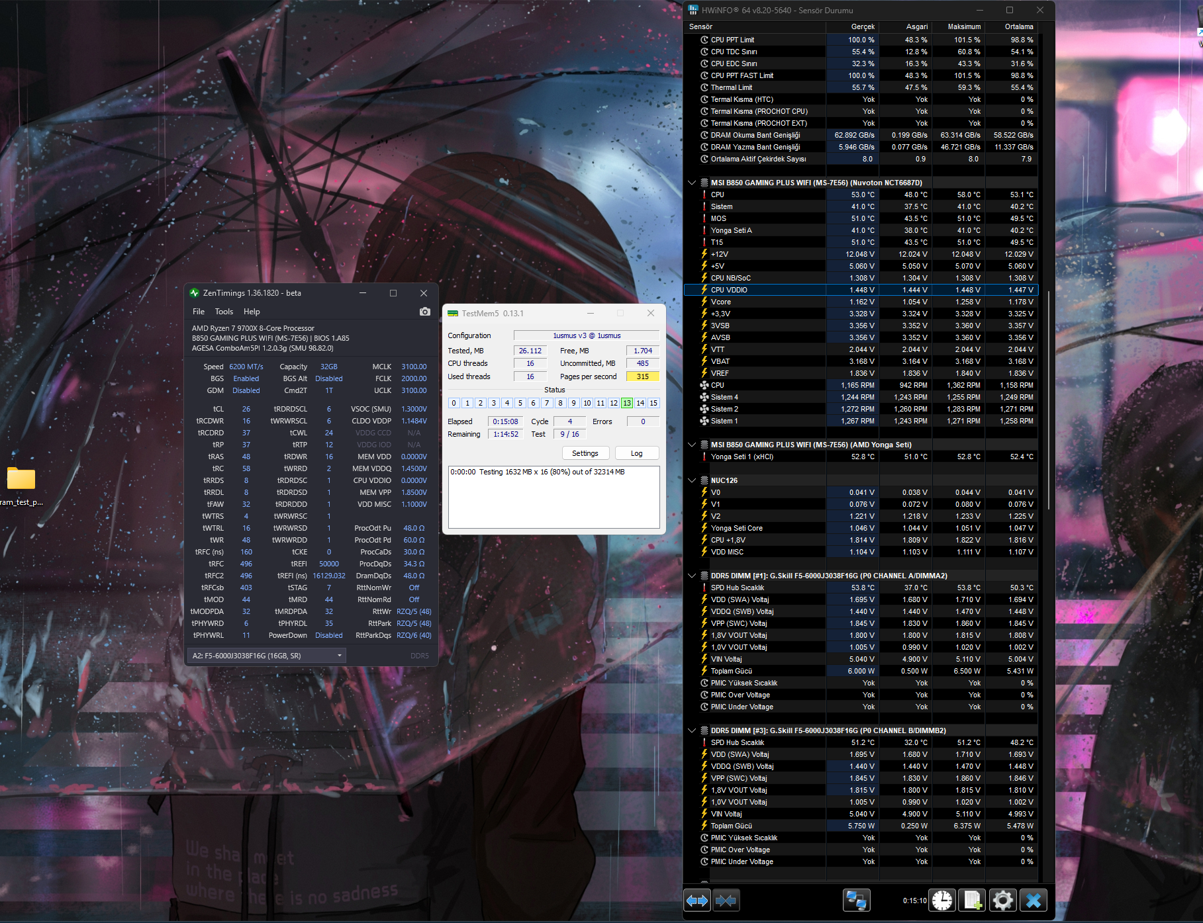The height and width of the screenshot is (923, 1203).
Task: Click the HWiNFO title bar app icon
Action: (x=693, y=10)
